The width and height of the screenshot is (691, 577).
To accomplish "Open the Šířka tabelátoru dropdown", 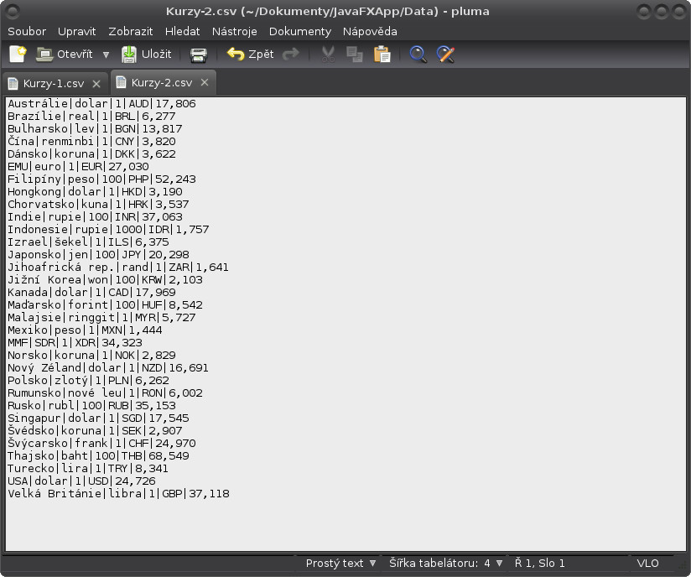I will (x=445, y=563).
